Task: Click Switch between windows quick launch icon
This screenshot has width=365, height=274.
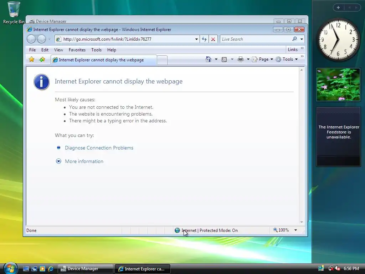Action: (34, 269)
